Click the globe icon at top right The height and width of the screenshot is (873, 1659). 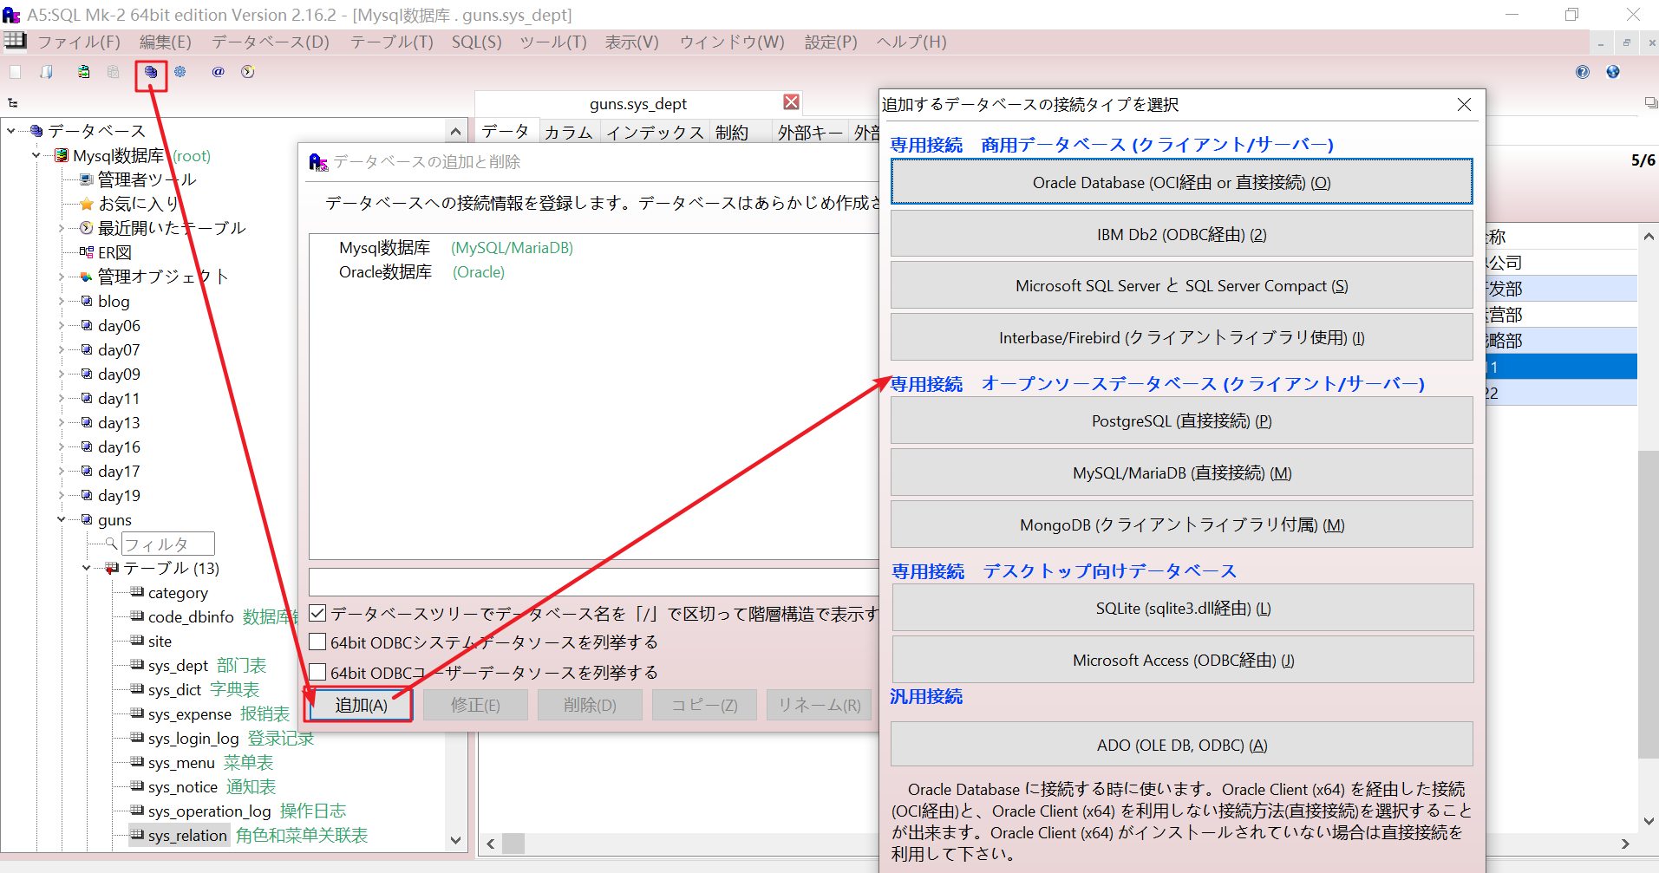[x=1613, y=72]
